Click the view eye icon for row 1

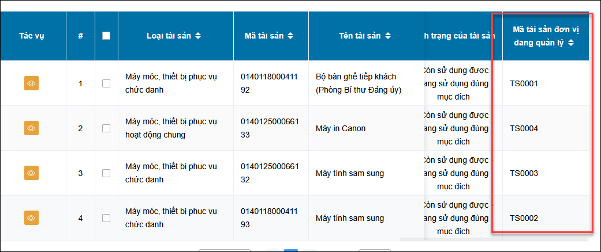pyautogui.click(x=32, y=83)
